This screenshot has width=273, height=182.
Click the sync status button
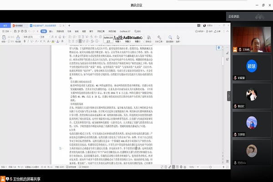point(199,31)
